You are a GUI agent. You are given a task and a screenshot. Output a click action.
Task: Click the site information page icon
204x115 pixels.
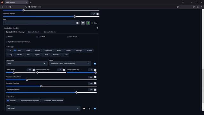point(29,7)
